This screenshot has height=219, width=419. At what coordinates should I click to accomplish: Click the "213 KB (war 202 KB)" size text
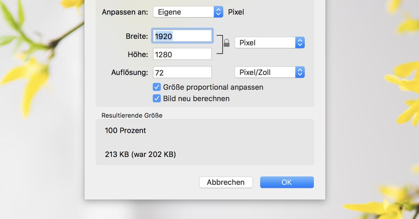coord(141,154)
